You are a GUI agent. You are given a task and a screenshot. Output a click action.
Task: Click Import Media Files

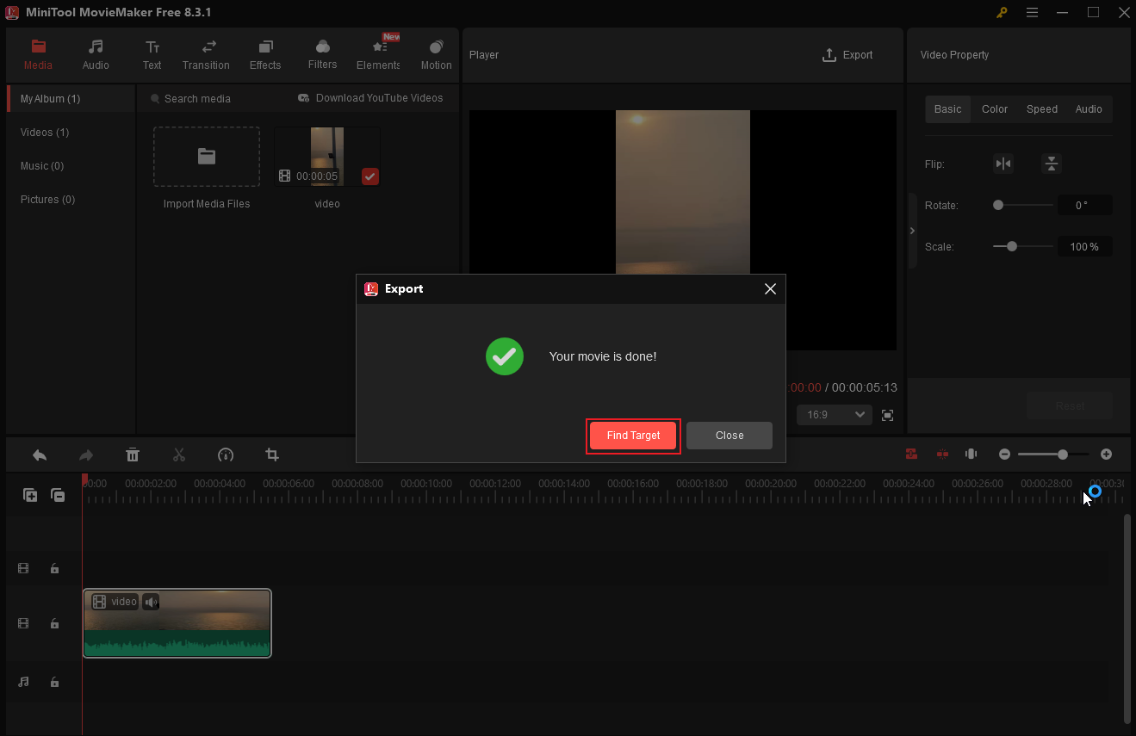tap(206, 157)
